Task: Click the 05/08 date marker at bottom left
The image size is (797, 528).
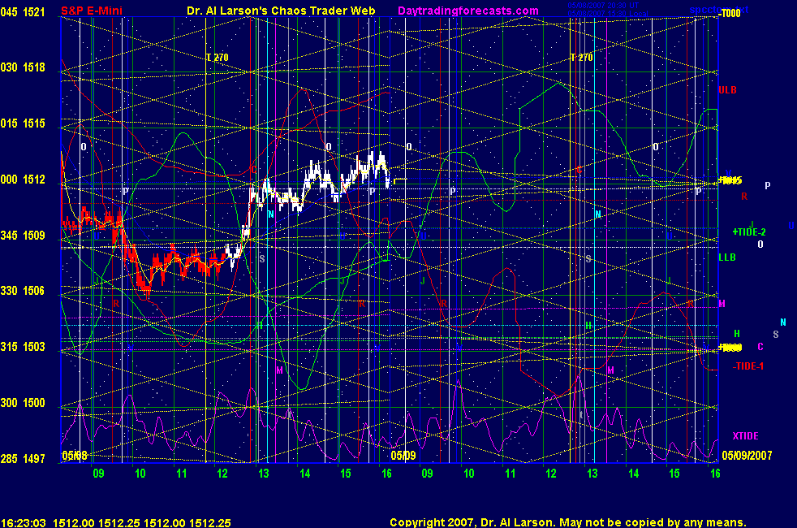Action: point(73,456)
